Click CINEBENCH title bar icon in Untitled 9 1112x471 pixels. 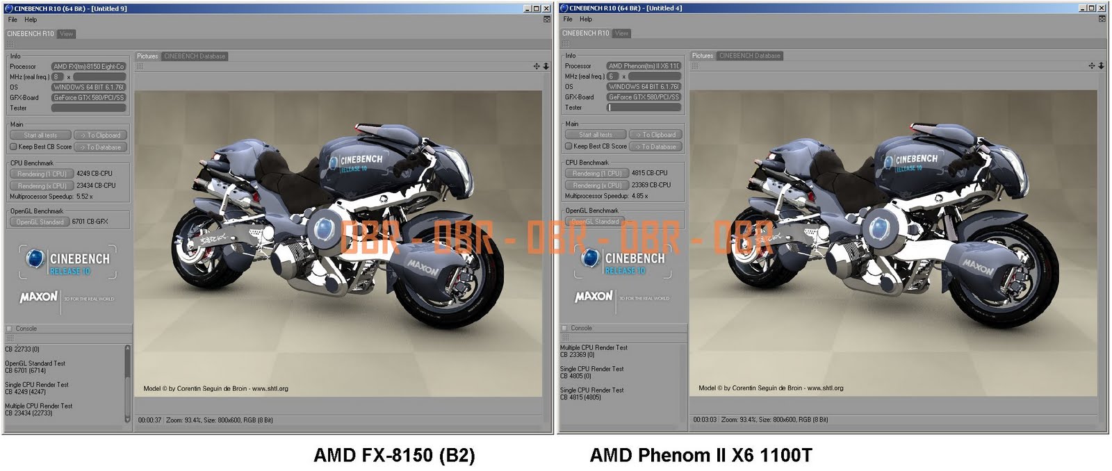8,8
